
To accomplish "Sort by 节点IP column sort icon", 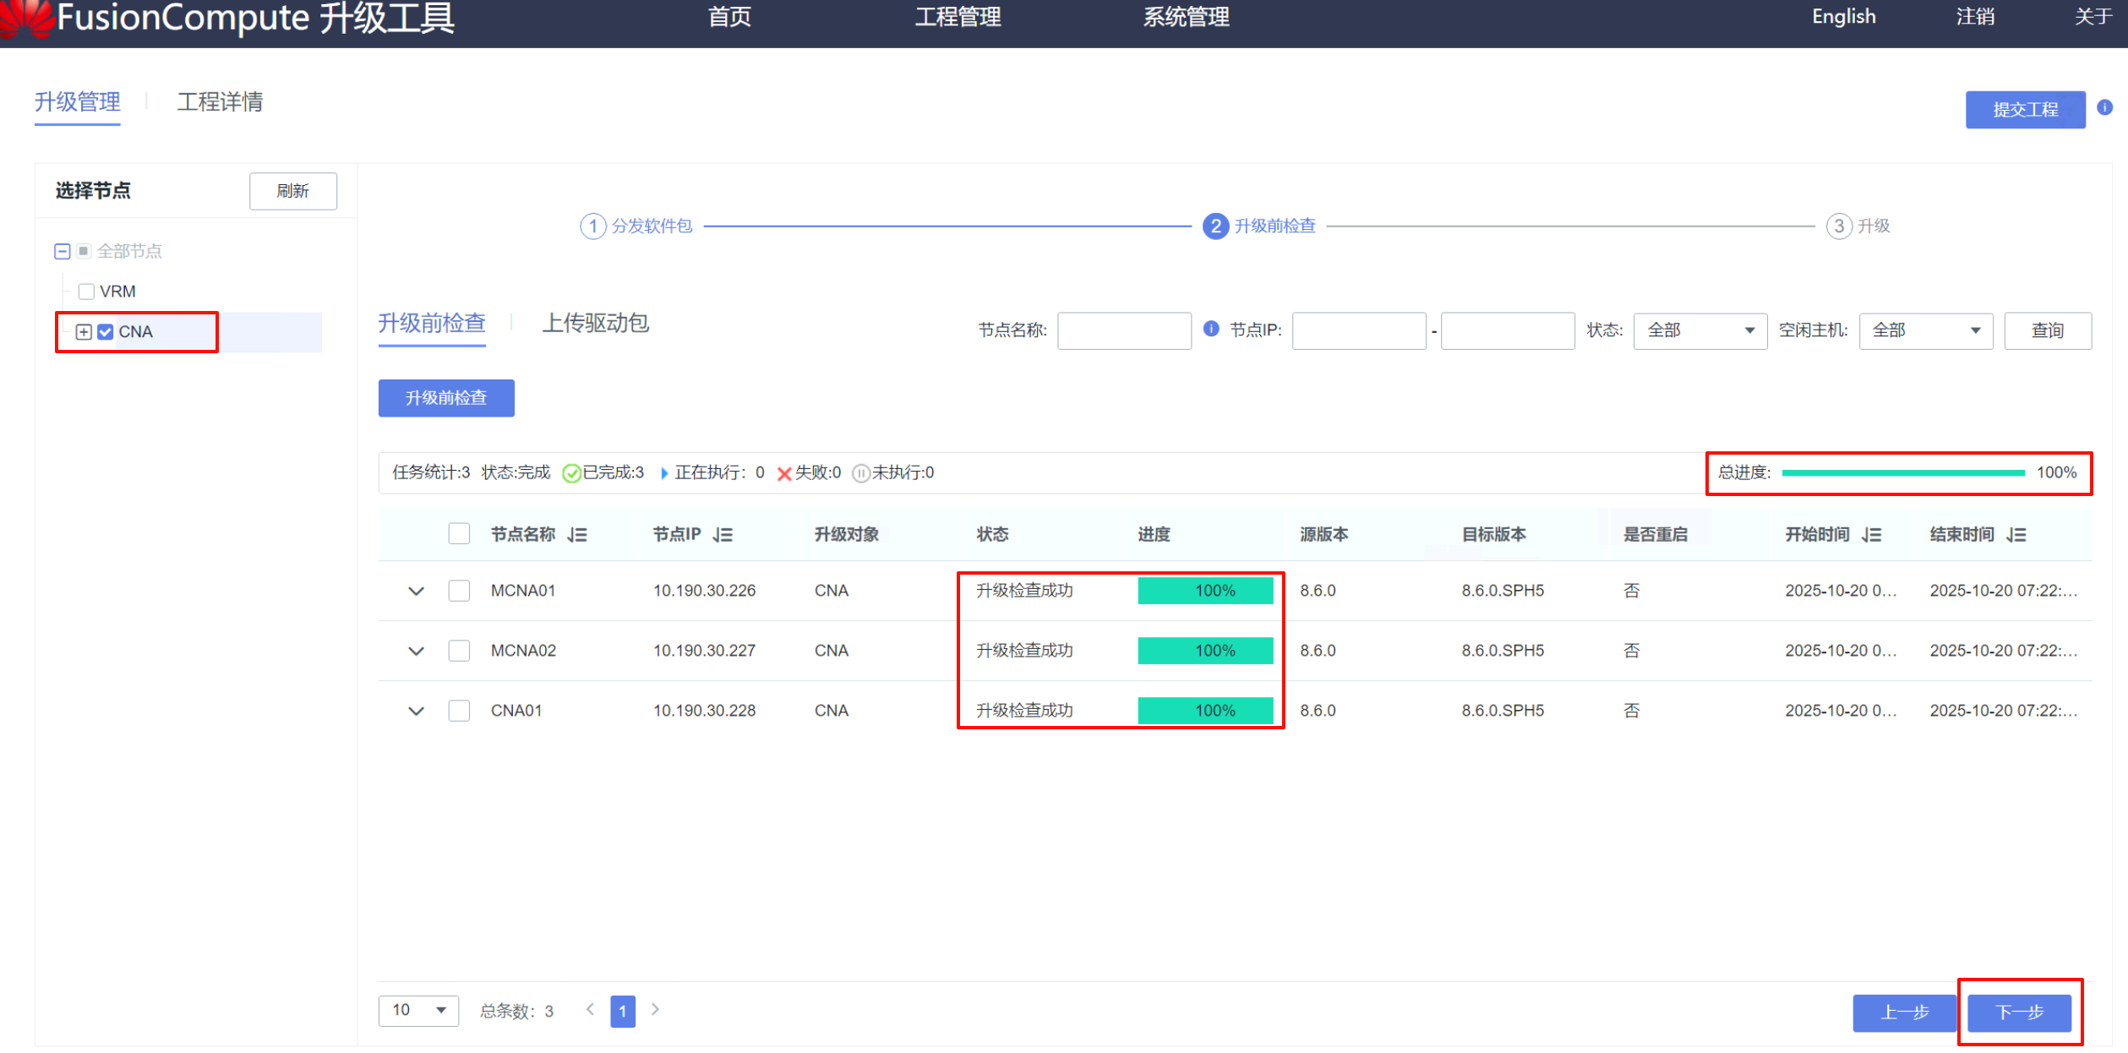I will point(723,534).
